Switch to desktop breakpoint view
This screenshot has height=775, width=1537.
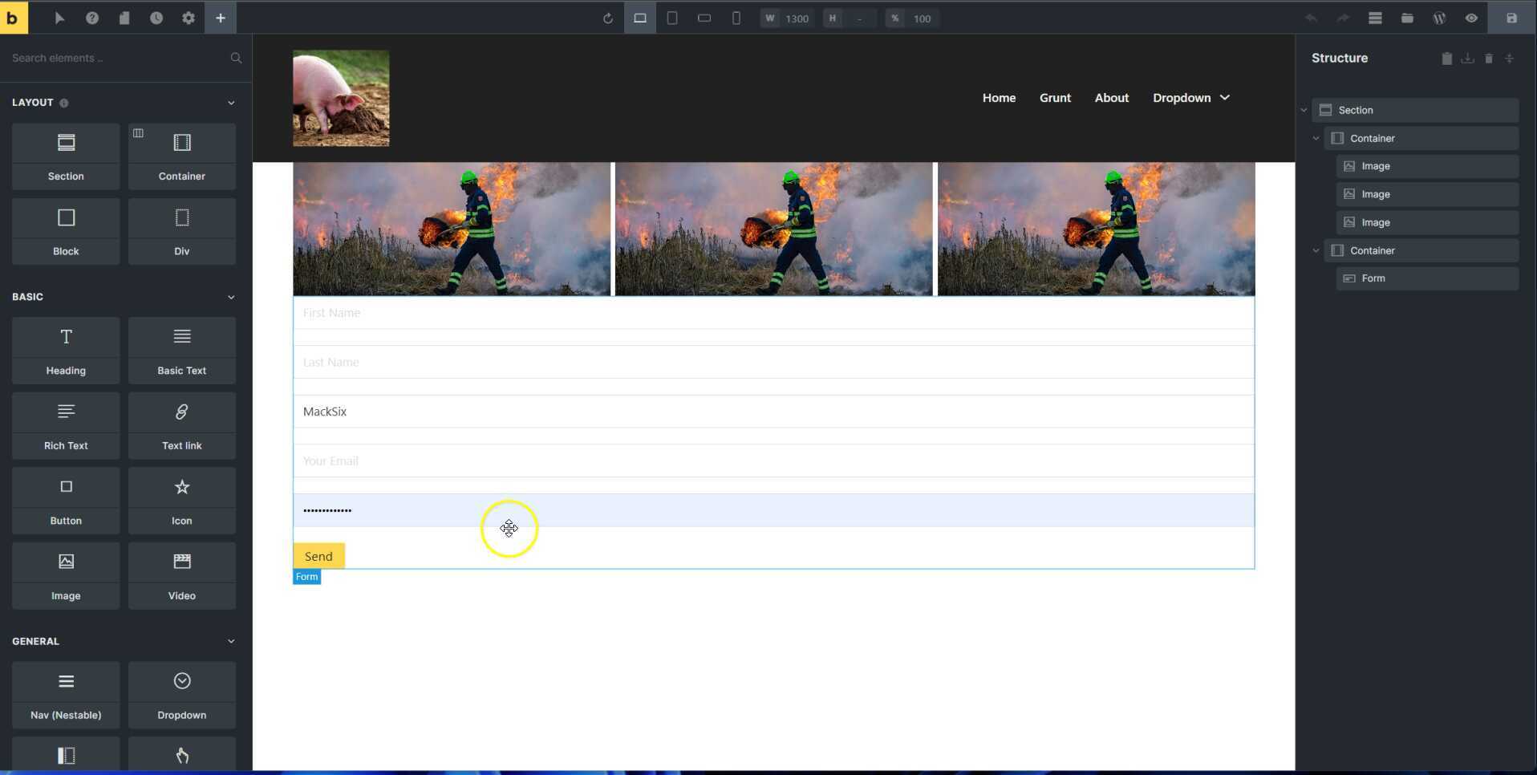pyautogui.click(x=640, y=18)
